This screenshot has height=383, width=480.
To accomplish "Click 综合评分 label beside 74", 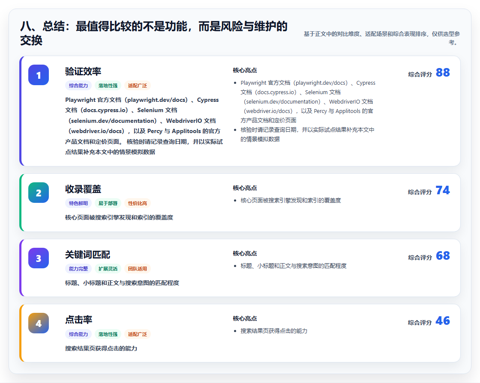I will [x=420, y=192].
